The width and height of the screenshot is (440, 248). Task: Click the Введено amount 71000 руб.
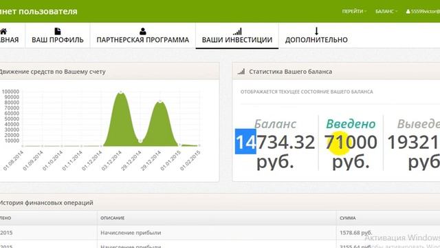click(x=351, y=152)
